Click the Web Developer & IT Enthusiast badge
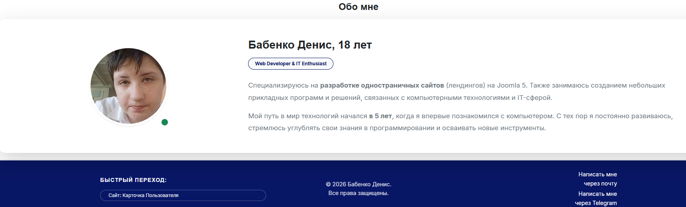This screenshot has height=207, width=686. [291, 64]
